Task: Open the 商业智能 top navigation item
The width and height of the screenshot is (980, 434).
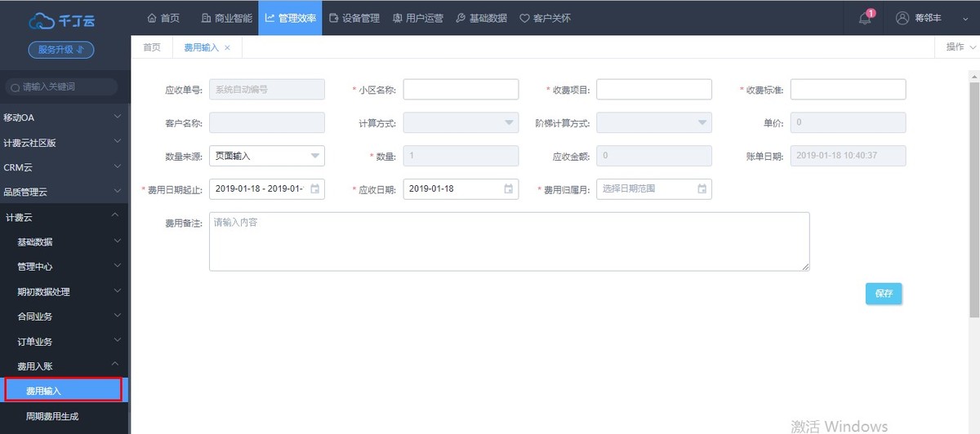Action: 226,18
